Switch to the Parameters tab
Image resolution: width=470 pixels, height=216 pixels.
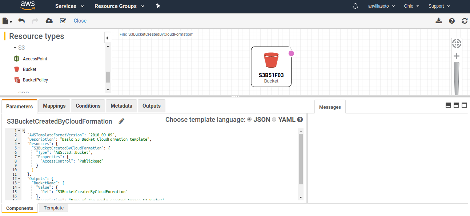click(x=19, y=107)
